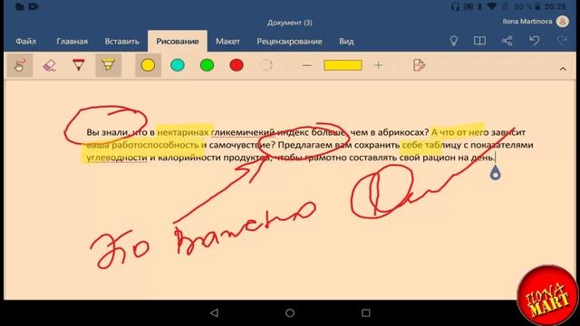
Task: Open the more colors wheel
Action: (x=266, y=65)
